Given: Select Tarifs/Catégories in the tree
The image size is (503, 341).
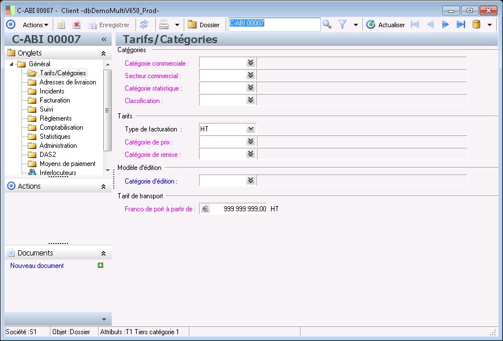Looking at the screenshot, I should [63, 73].
